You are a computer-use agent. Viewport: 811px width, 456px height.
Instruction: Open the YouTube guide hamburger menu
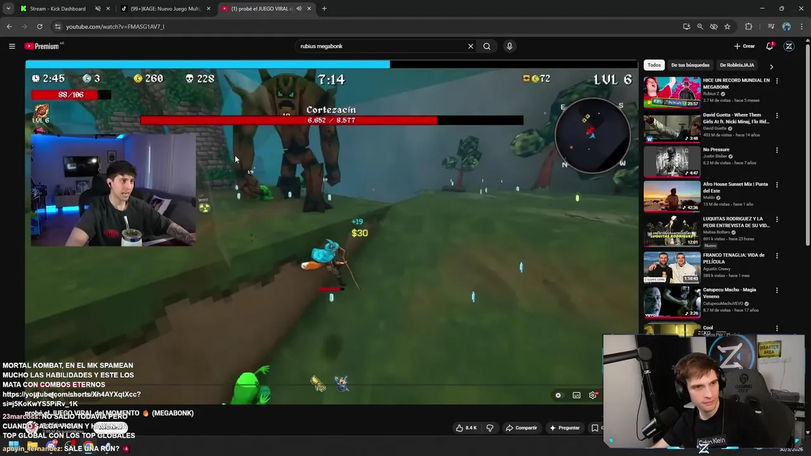tap(11, 46)
